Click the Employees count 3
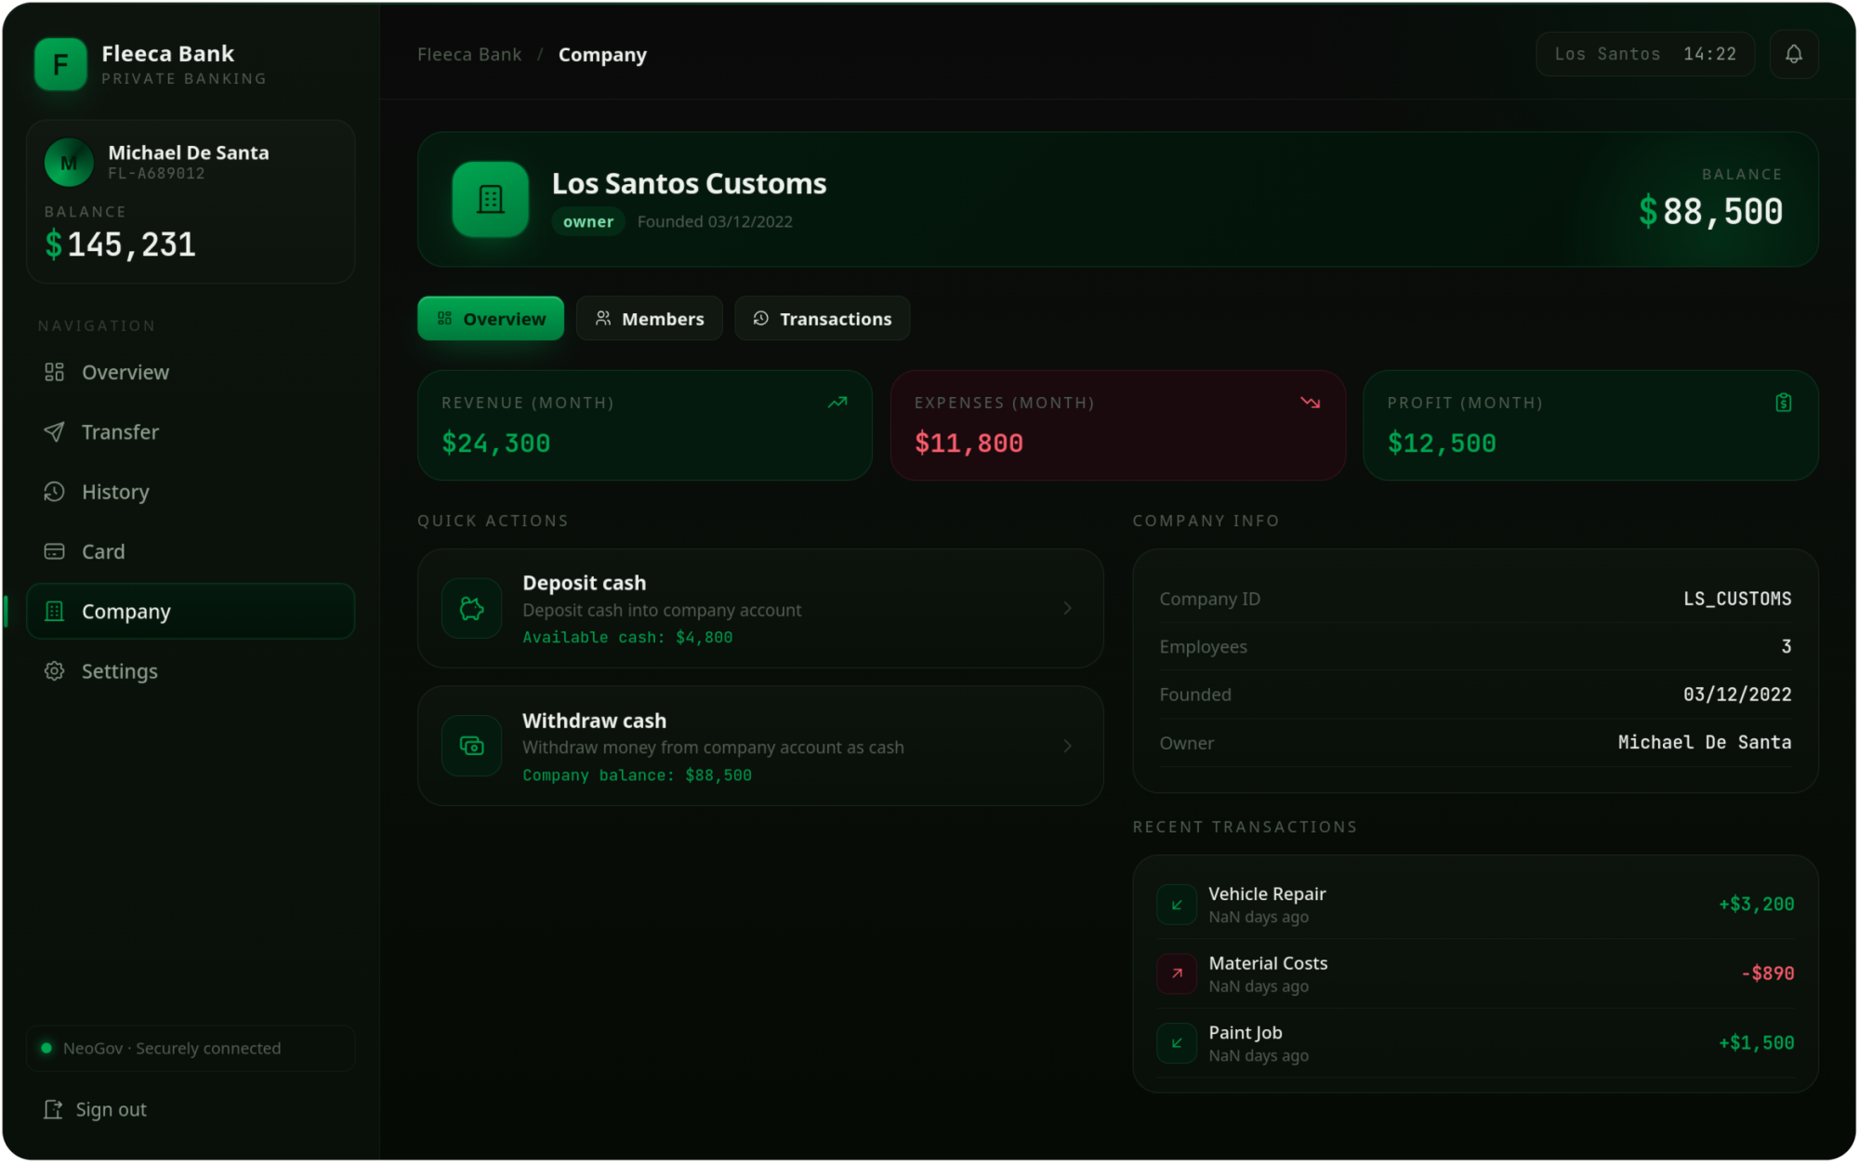This screenshot has width=1859, height=1163. tap(1786, 646)
